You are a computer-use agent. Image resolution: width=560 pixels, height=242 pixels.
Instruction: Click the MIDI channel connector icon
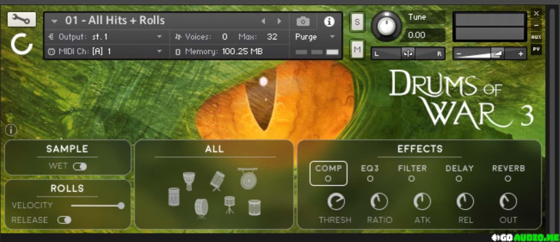(51, 52)
